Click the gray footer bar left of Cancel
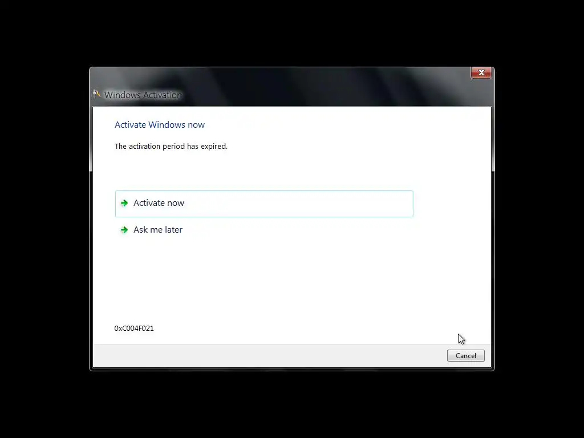This screenshot has height=438, width=584. [268, 356]
